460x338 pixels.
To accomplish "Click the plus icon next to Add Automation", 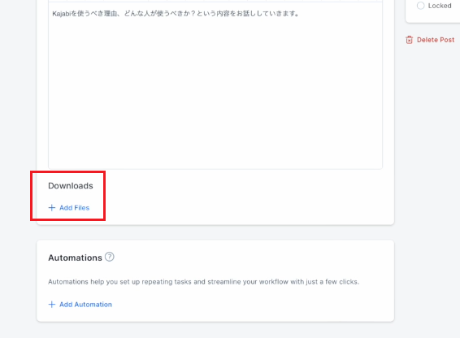I will (52, 305).
